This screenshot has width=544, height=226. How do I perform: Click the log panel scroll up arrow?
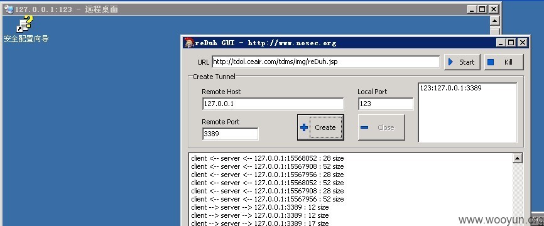(x=517, y=158)
